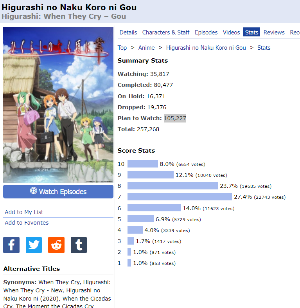Screen dimensions: 300x308
Task: Click Add to Favorites link
Action: [27, 223]
